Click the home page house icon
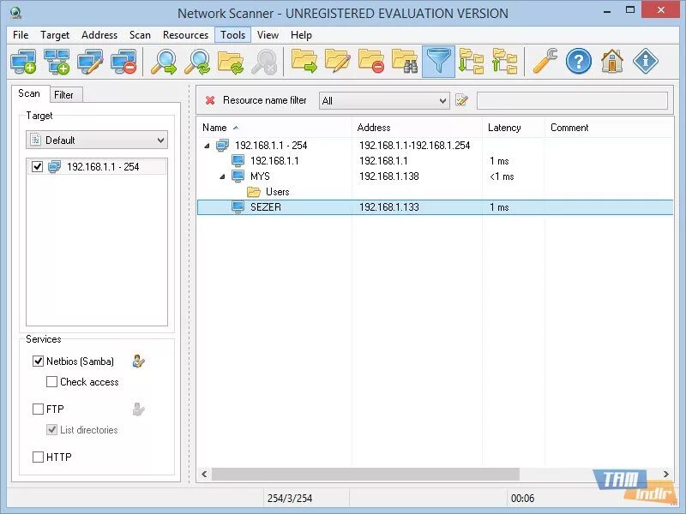 pyautogui.click(x=612, y=61)
